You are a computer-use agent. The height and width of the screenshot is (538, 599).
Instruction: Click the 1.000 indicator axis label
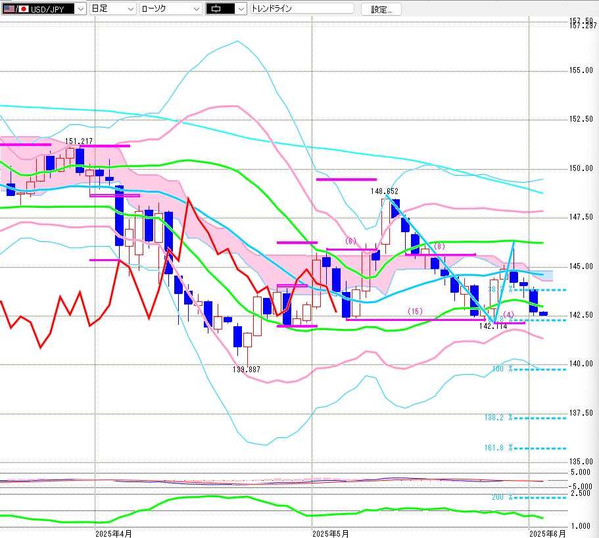pyautogui.click(x=581, y=527)
